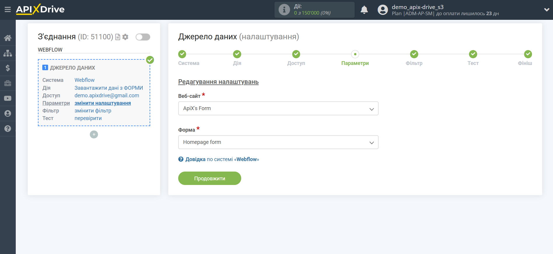Open the briefcase sidebar icon

[8, 83]
